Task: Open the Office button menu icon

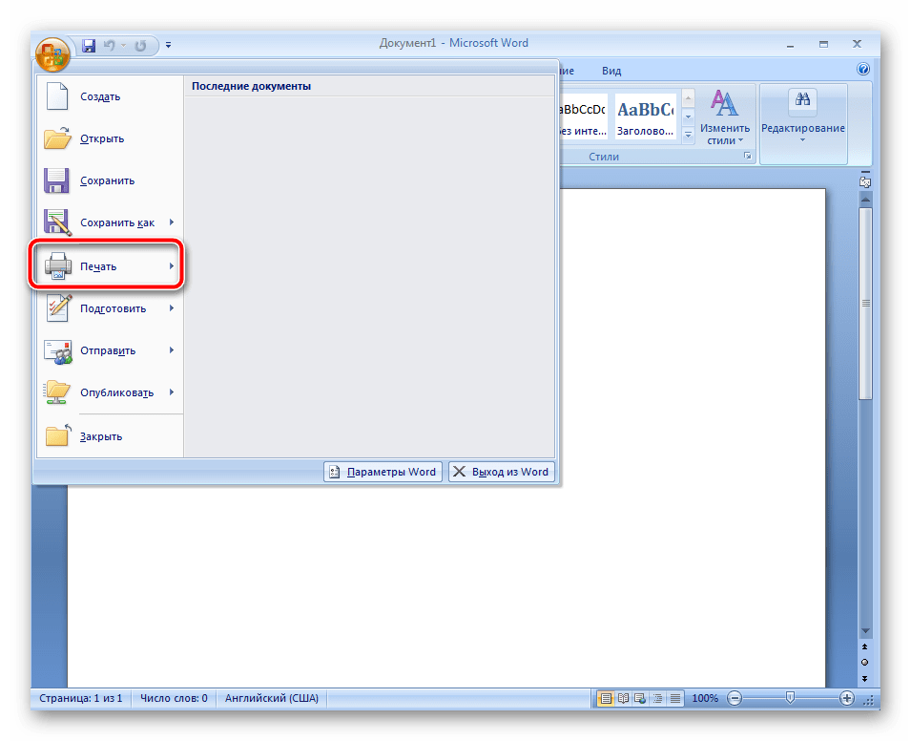Action: point(52,54)
